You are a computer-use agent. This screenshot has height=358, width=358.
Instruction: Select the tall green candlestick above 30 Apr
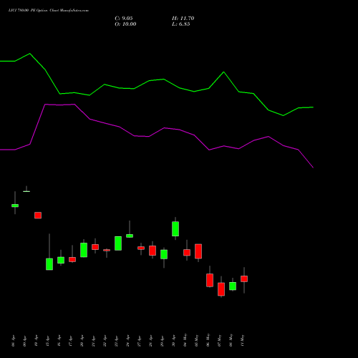(x=175, y=229)
